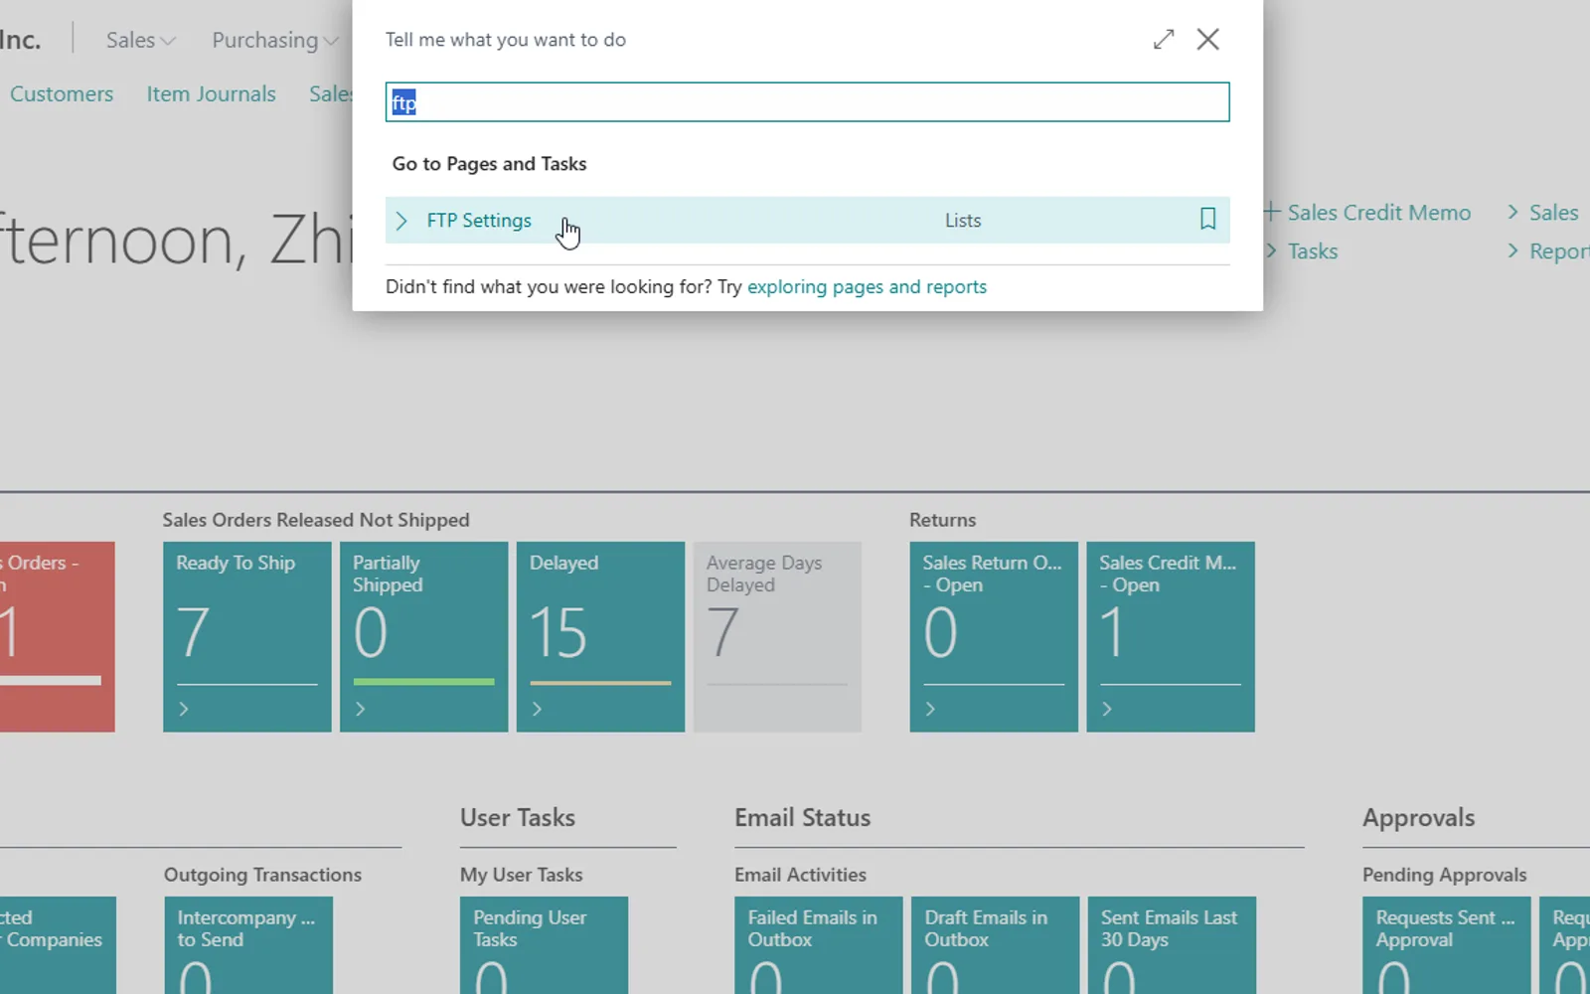The width and height of the screenshot is (1590, 994).
Task: Click the arrow on Ready To Ship tile
Action: (184, 709)
